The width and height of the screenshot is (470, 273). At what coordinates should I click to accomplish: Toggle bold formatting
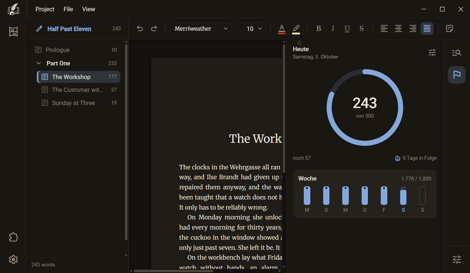(x=318, y=28)
